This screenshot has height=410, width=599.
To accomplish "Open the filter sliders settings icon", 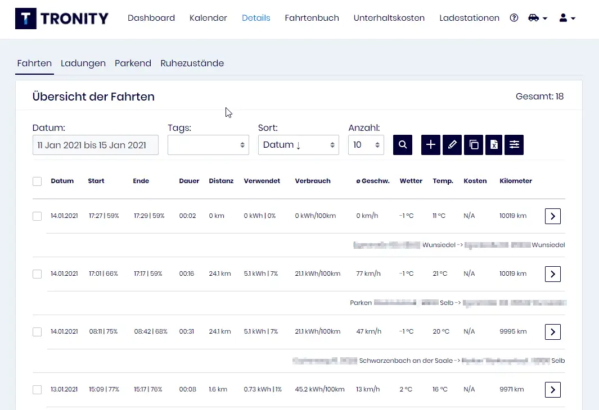I will [514, 145].
